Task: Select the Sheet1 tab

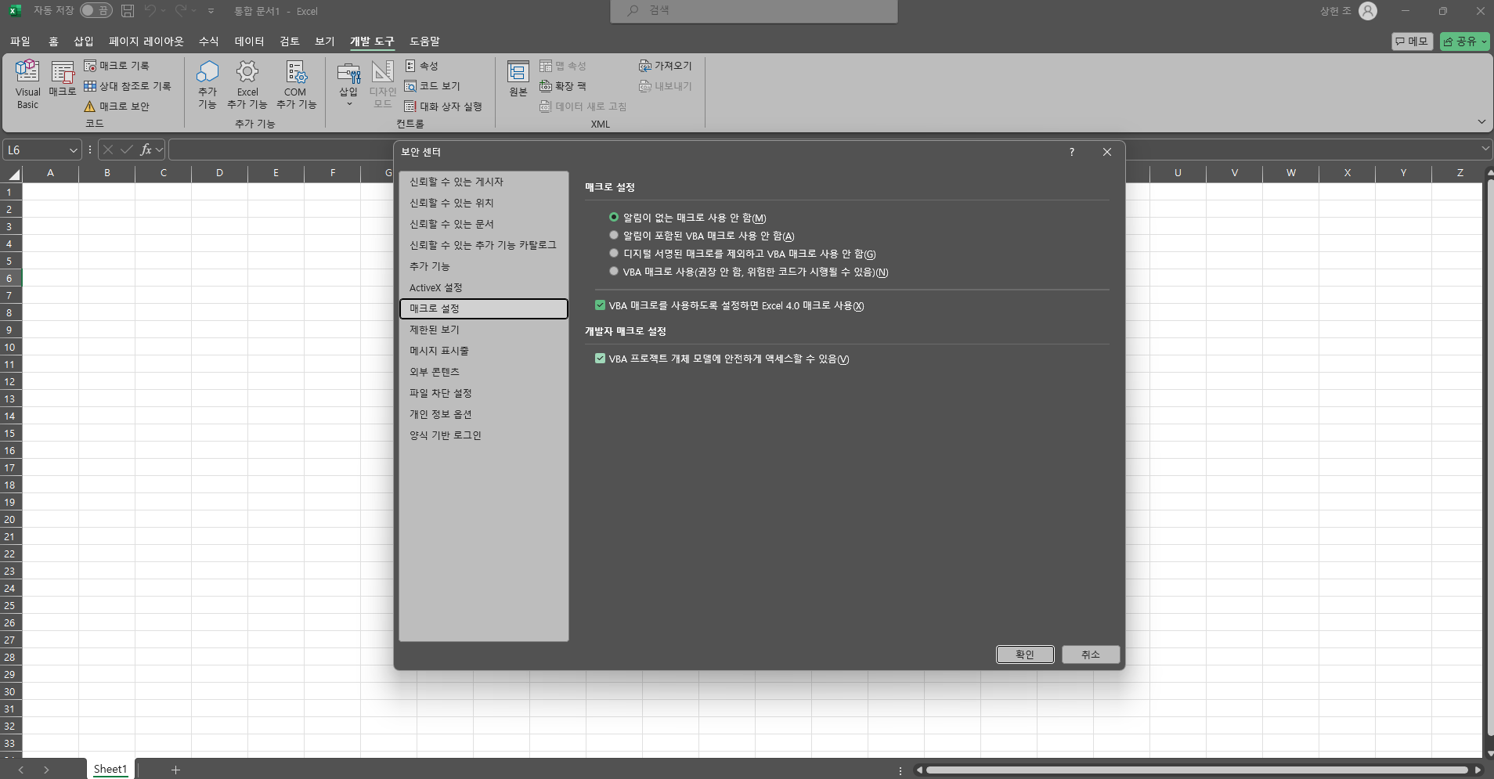Action: pyautogui.click(x=110, y=770)
